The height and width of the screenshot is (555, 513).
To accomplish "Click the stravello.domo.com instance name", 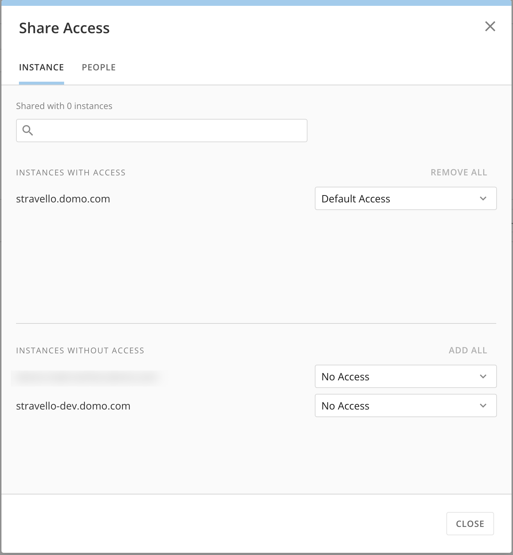I will (x=63, y=199).
